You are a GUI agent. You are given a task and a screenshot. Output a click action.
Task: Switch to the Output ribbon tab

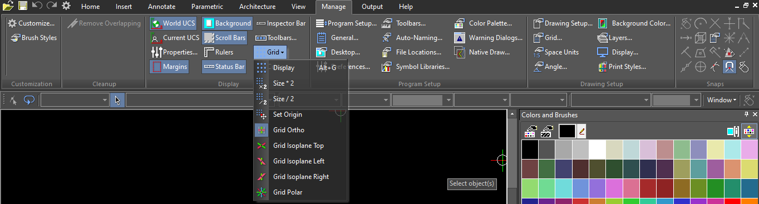pos(372,7)
